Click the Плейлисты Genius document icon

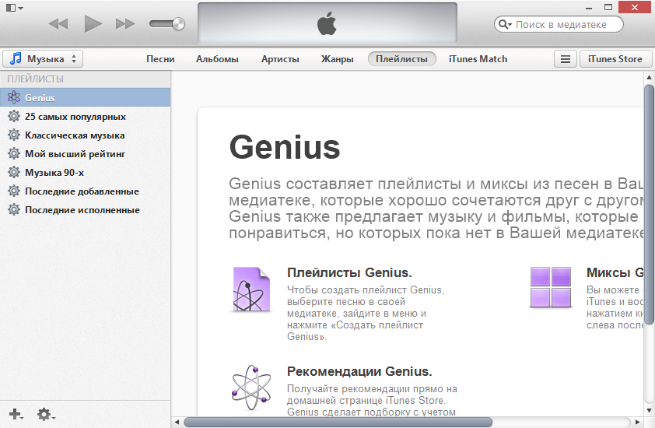click(x=251, y=289)
